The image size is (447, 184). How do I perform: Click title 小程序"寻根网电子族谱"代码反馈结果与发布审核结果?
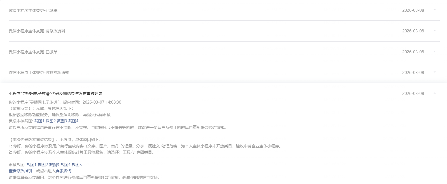pos(55,94)
